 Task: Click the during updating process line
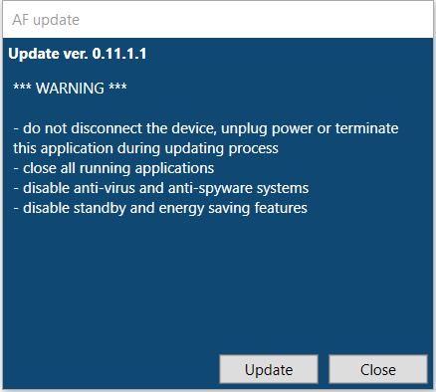pyautogui.click(x=145, y=148)
